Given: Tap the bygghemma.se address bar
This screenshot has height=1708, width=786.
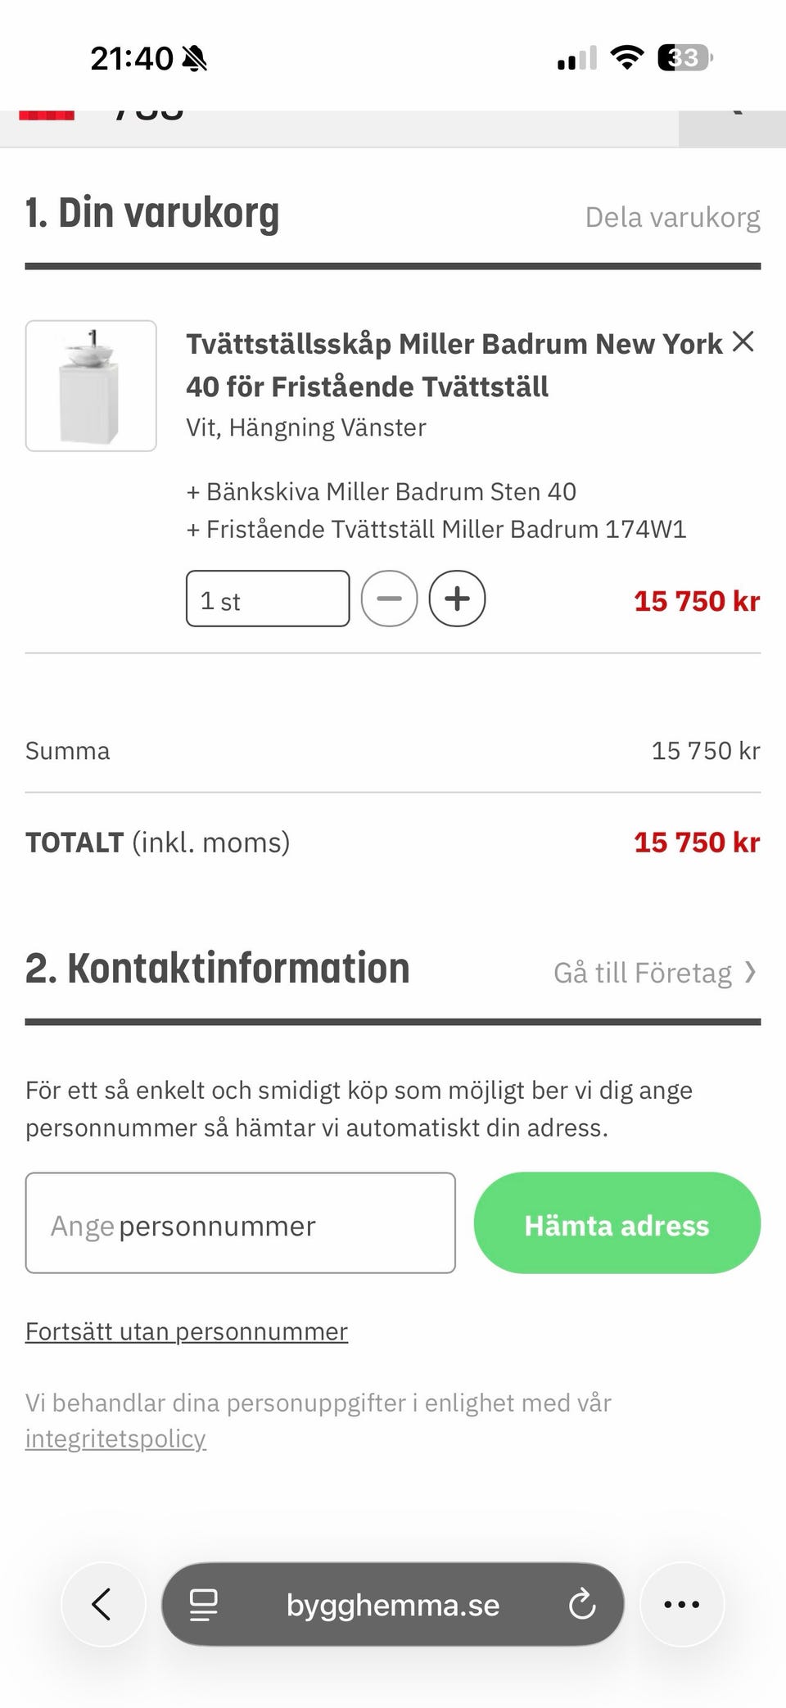Looking at the screenshot, I should [392, 1605].
